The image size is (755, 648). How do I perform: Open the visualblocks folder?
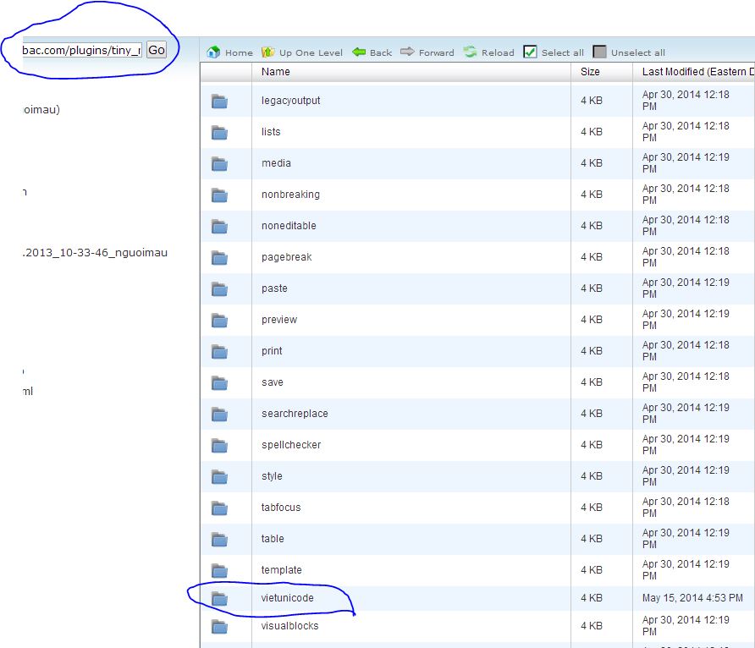pos(289,627)
